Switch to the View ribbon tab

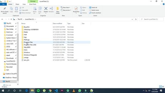coord(24,4)
